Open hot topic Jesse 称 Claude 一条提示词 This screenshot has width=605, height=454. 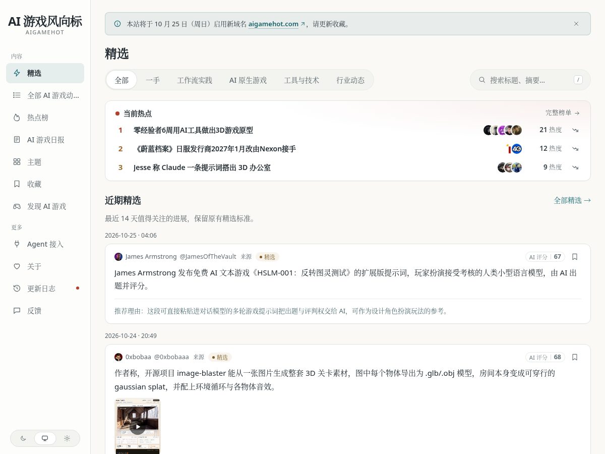tap(202, 167)
